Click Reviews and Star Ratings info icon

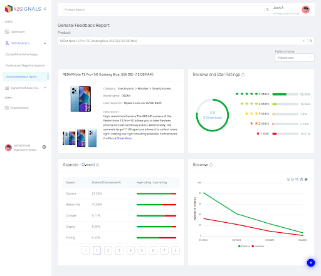(243, 74)
